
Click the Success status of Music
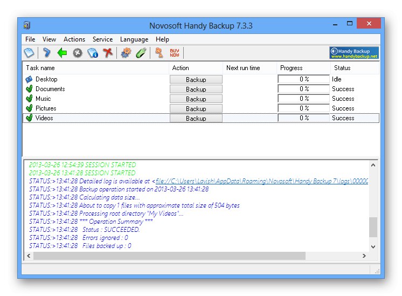343,99
